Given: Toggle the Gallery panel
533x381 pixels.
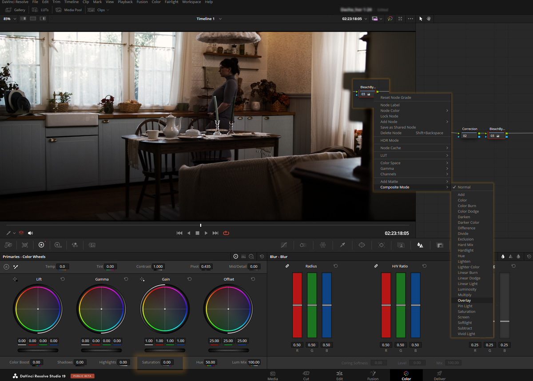Looking at the screenshot, I should pyautogui.click(x=16, y=10).
